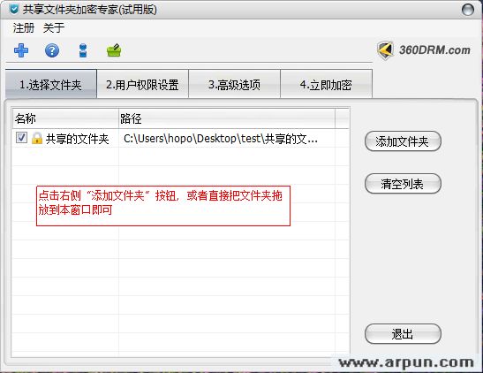Screen dimensions: 483x373
Task: Switch to 3.高级选项 tab
Action: 234,84
